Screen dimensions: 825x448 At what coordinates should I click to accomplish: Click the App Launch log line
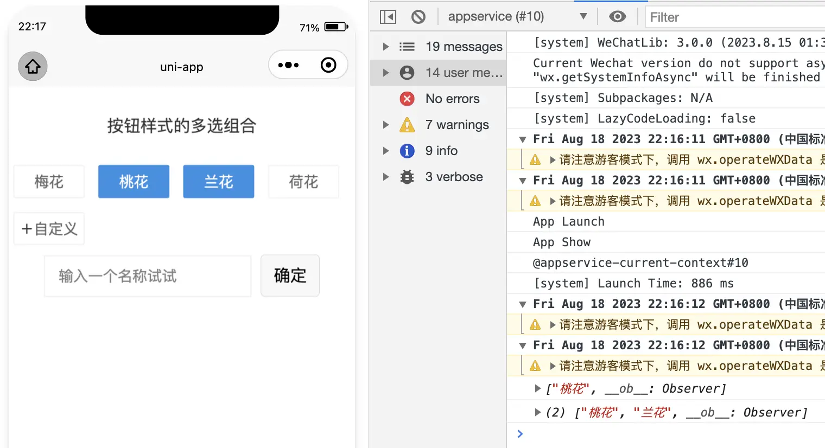pos(569,221)
